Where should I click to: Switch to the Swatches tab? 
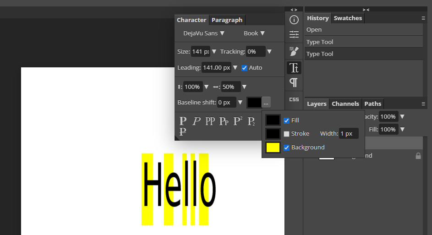[348, 18]
